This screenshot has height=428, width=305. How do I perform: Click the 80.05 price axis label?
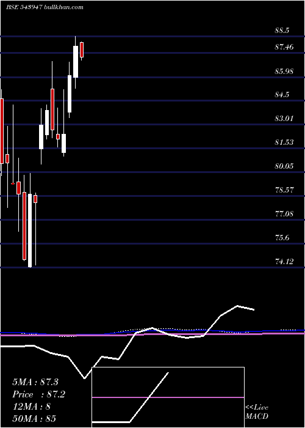[284, 166]
